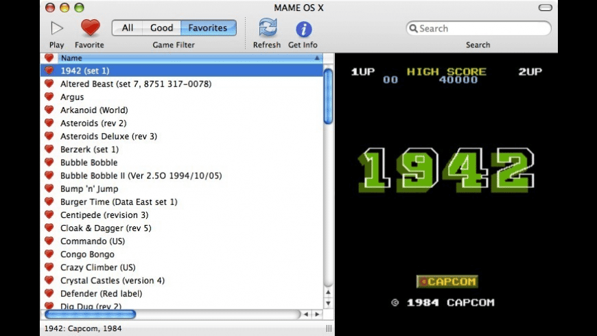Toggle favorite heart for Argus
This screenshot has width=597, height=336.
[x=49, y=97]
